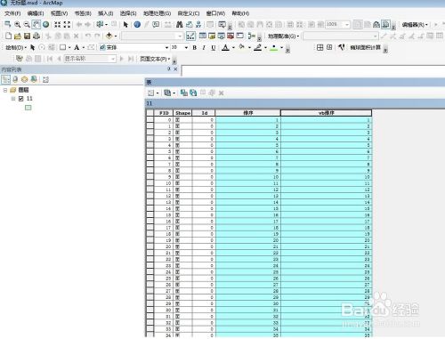The width and height of the screenshot is (445, 339).
Task: Open the ArcToolbox red toolbox window
Action: (x=231, y=36)
